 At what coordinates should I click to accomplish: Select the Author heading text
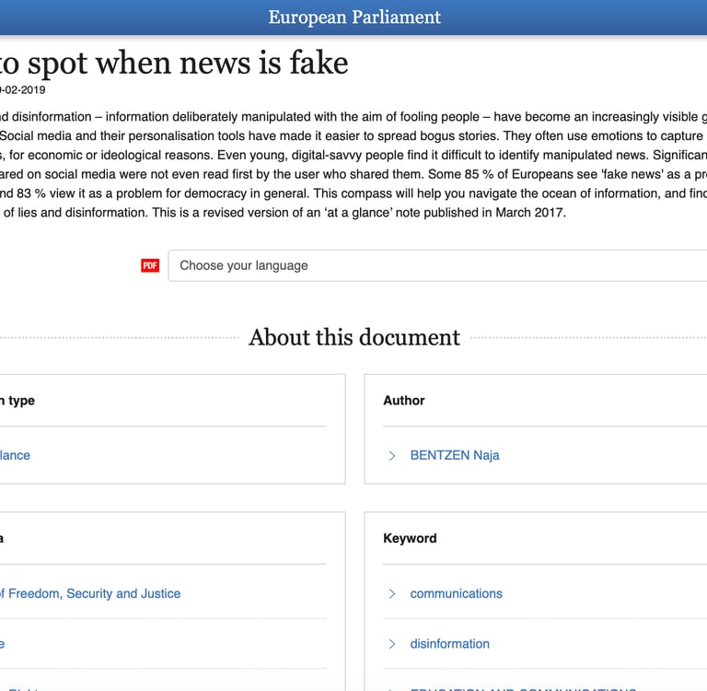(x=404, y=401)
